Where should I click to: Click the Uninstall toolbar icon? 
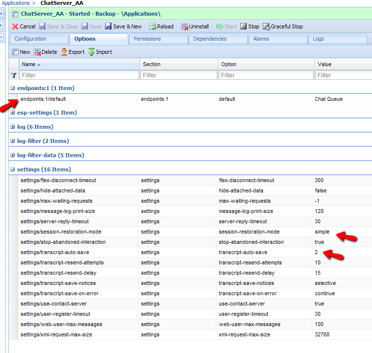pos(185,26)
